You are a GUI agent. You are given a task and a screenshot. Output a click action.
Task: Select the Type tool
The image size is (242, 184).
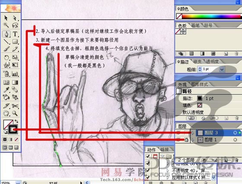click(15, 34)
